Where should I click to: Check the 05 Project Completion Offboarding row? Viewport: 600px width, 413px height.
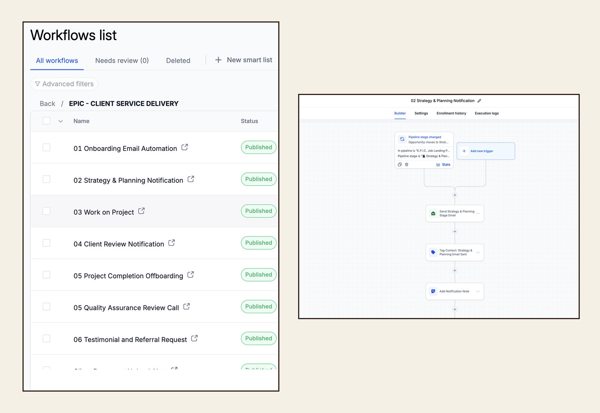[x=46, y=275]
